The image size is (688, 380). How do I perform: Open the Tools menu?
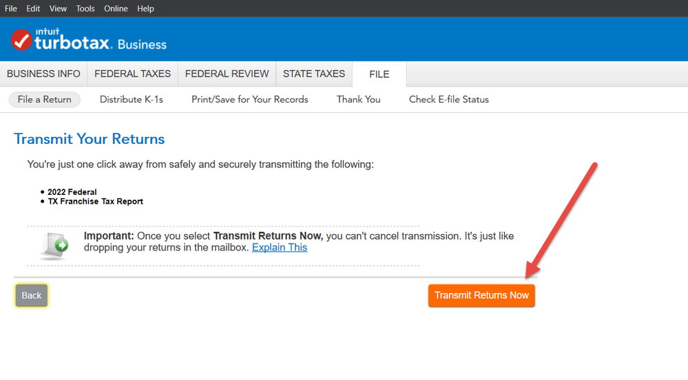tap(85, 8)
